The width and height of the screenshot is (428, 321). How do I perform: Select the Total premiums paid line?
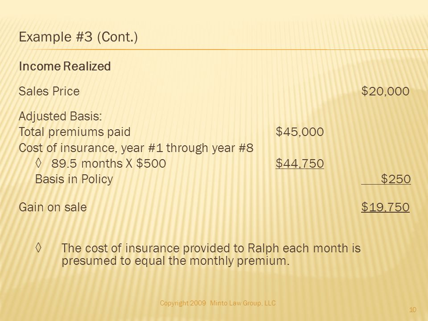coord(74,132)
